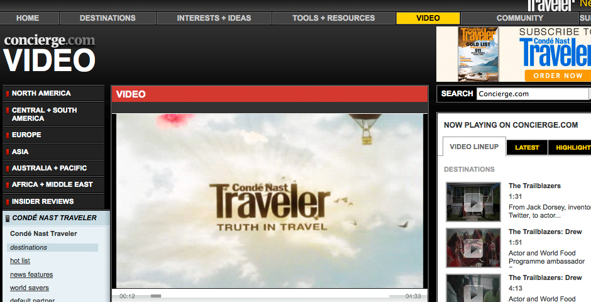Switch to the HIGHLIGHTS tab
Screen dimensions: 591x302
pyautogui.click(x=570, y=148)
